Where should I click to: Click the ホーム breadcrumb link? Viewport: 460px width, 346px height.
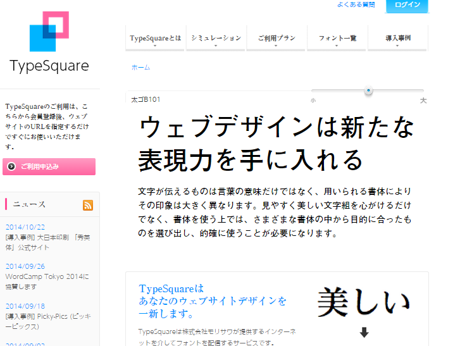[x=141, y=68]
